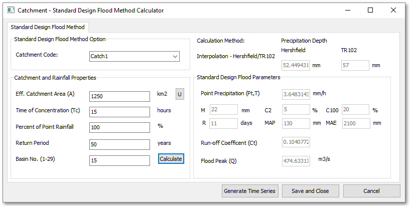Click Save and Close button

(x=310, y=191)
